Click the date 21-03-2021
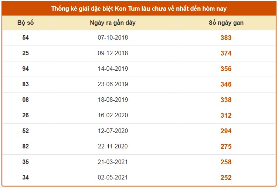 (113, 162)
